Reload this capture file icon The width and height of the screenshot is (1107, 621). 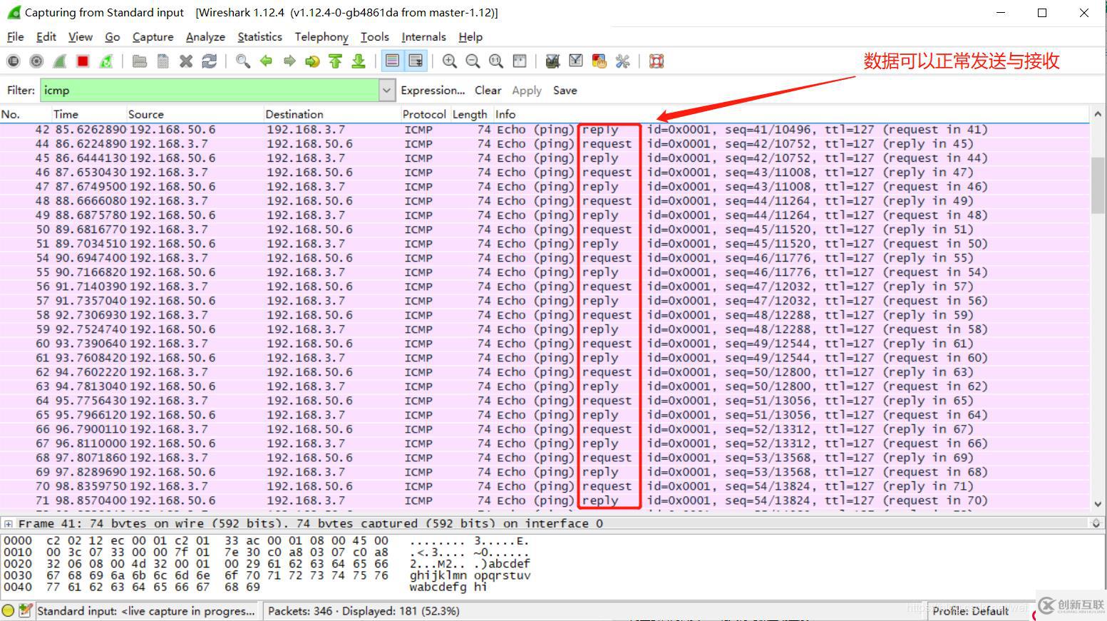(x=210, y=61)
